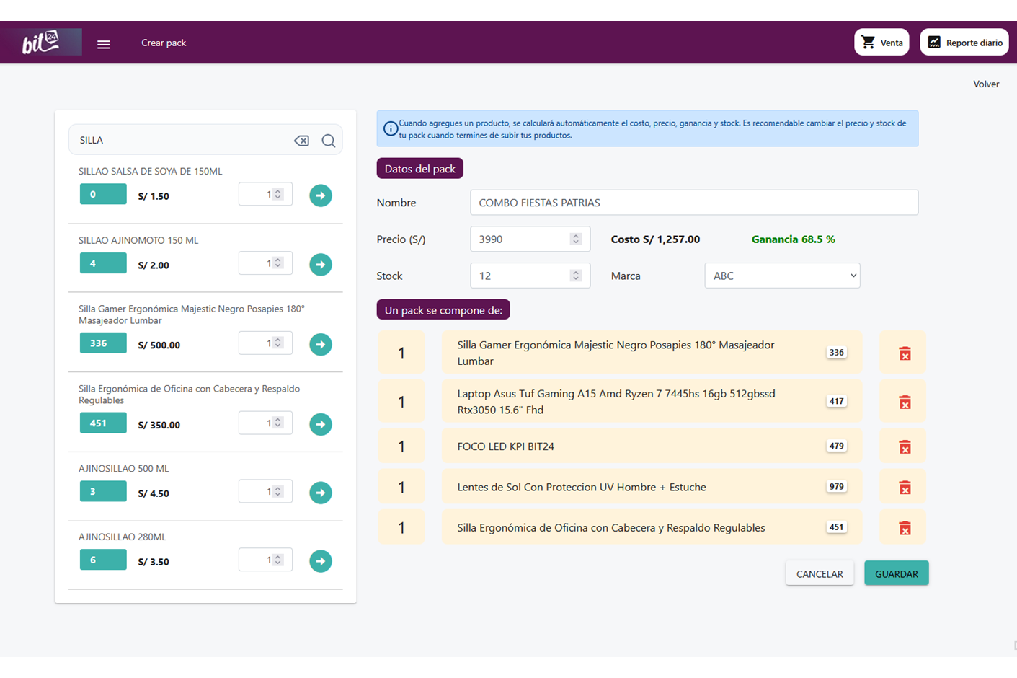Add Silla Gamer Ergonómica with arrow button
This screenshot has width=1017, height=678.
[x=321, y=345]
